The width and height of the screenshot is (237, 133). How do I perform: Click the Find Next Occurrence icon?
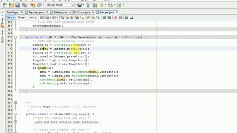point(72,18)
